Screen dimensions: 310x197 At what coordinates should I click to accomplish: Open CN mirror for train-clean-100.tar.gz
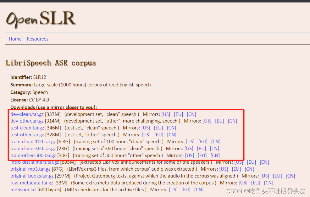216,142
